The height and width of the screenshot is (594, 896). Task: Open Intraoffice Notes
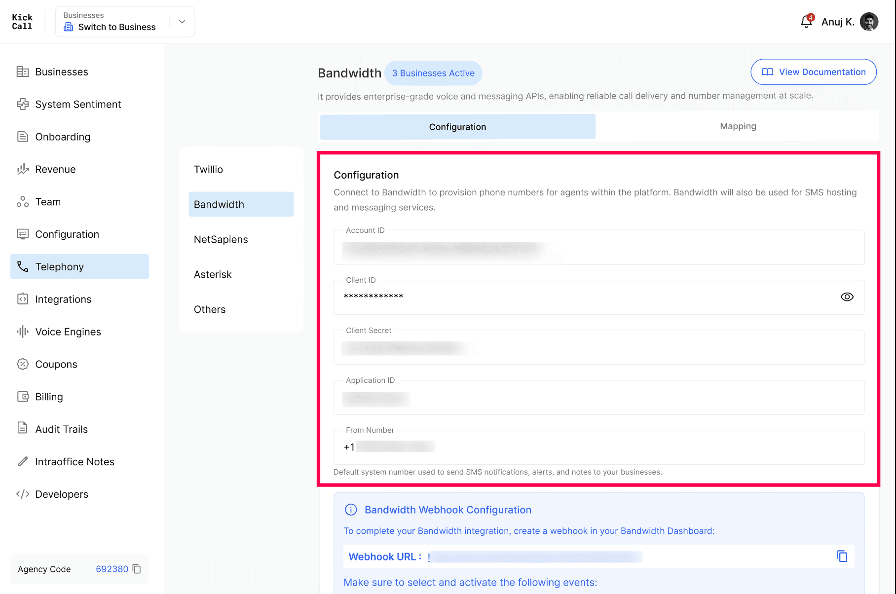(x=79, y=461)
